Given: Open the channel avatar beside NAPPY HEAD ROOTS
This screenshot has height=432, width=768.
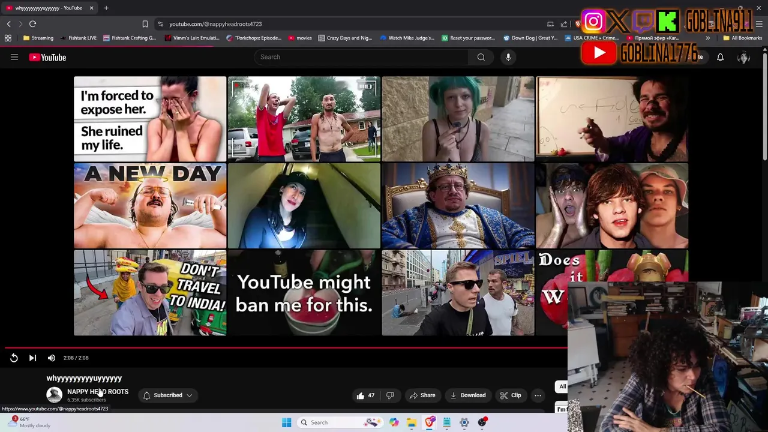Looking at the screenshot, I should pyautogui.click(x=54, y=395).
